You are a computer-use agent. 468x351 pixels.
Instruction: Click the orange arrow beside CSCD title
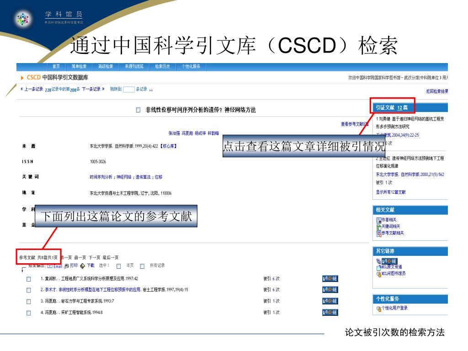click(x=22, y=78)
